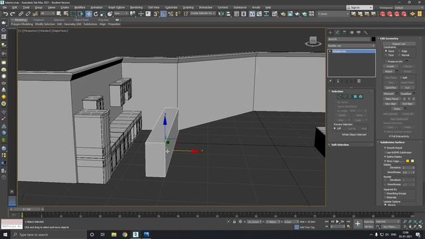Select Preview Selection Off radio
The width and height of the screenshot is (425, 239).
click(335, 128)
